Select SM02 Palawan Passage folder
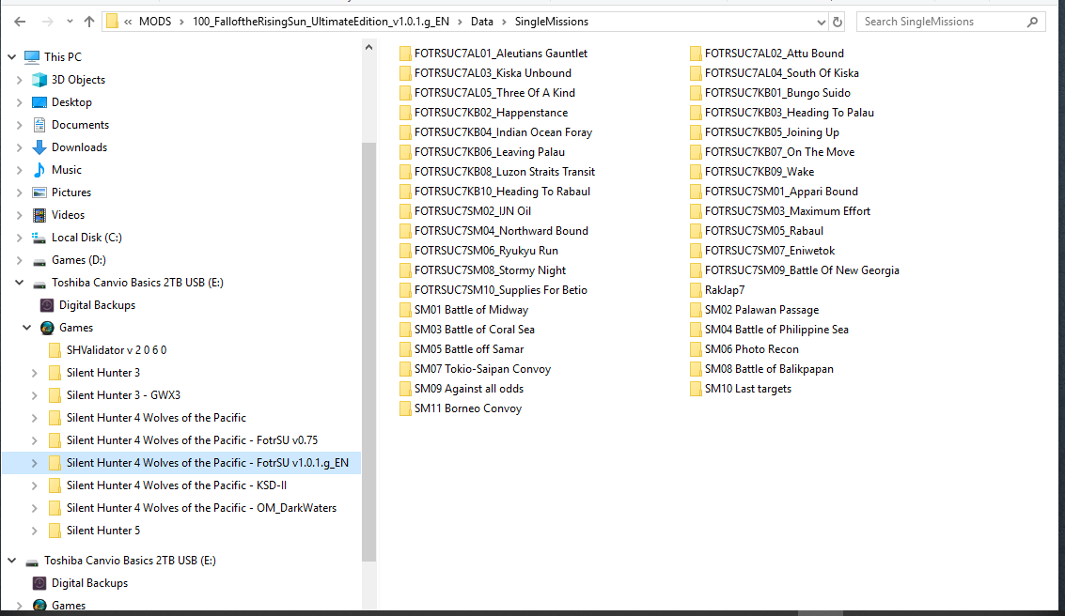Image resolution: width=1065 pixels, height=616 pixels. [761, 310]
